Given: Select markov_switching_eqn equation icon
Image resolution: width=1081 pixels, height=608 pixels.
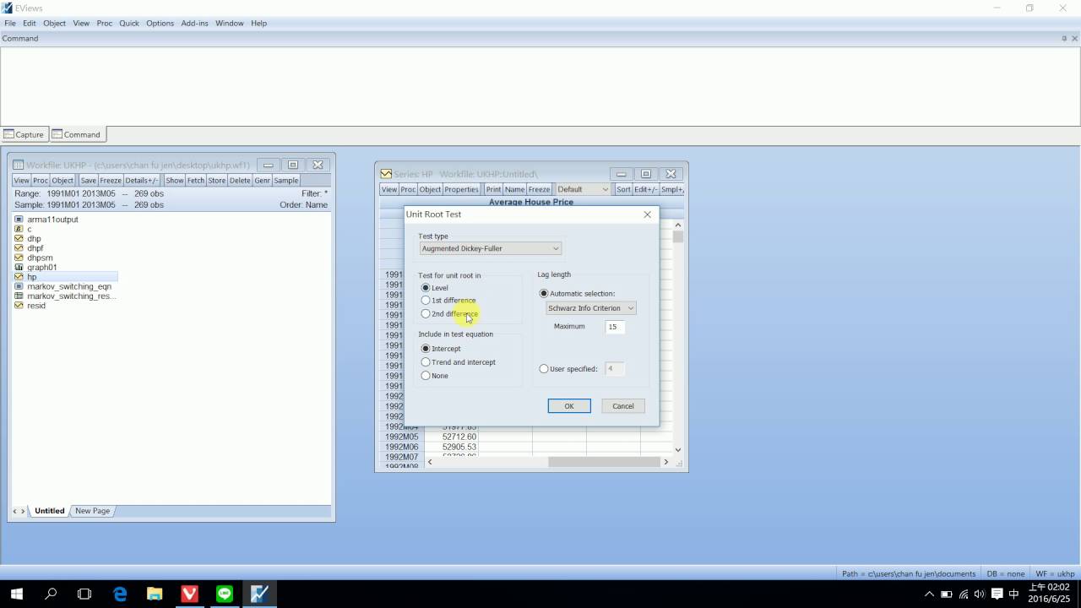Looking at the screenshot, I should click(x=19, y=287).
